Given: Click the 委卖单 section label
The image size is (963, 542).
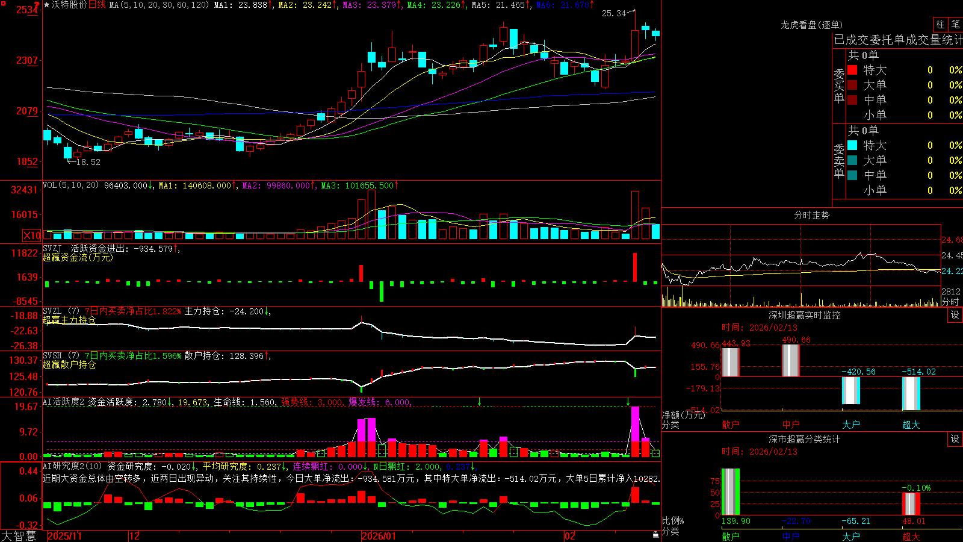Looking at the screenshot, I should click(x=839, y=161).
